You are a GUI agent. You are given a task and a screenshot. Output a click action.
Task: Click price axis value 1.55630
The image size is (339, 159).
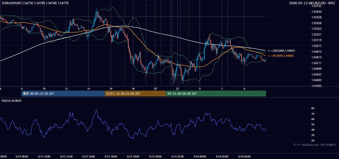pos(317,12)
